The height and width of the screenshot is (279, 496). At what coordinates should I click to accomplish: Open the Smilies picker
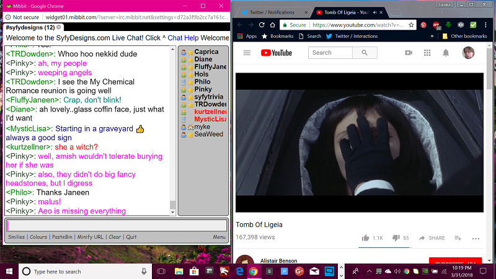[x=17, y=237]
